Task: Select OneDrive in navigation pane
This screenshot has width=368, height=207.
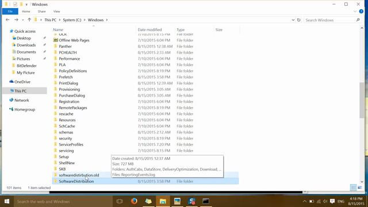Action: [x=22, y=82]
